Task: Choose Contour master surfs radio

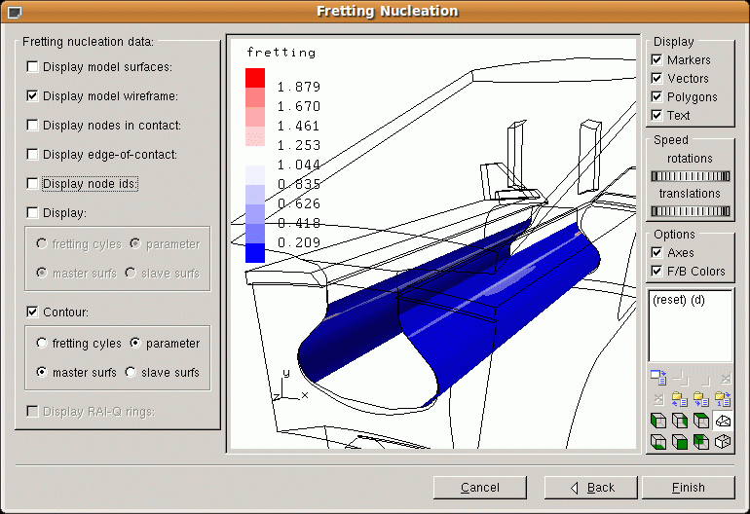Action: 42,372
